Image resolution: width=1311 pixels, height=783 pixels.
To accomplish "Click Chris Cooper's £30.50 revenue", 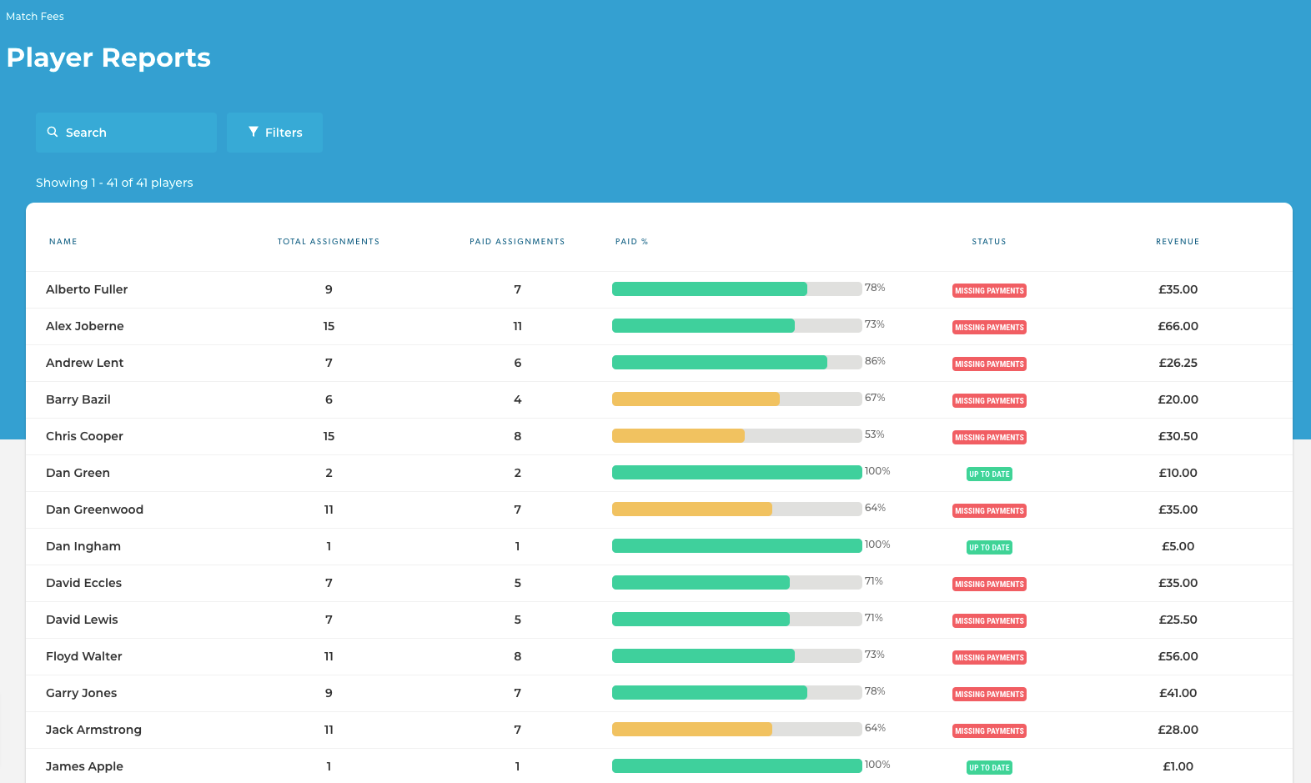I will 1178,436.
